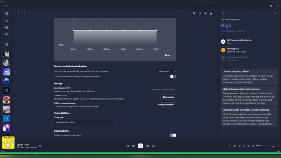Image resolution: width=281 pixels, height=158 pixels.
Task: Disable hardware acceleration toggle
Action: 173,135
